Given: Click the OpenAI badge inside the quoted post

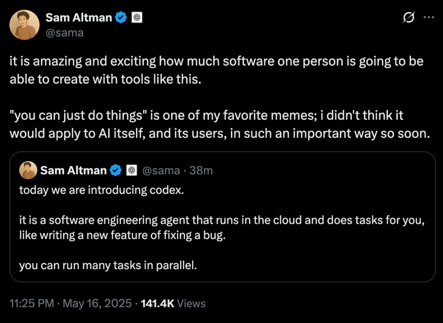Looking at the screenshot, I should pos(132,171).
